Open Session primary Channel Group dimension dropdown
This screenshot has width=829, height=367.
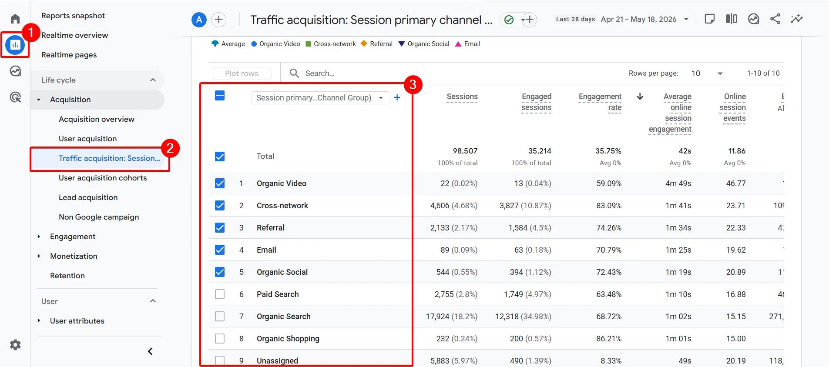tap(320, 98)
